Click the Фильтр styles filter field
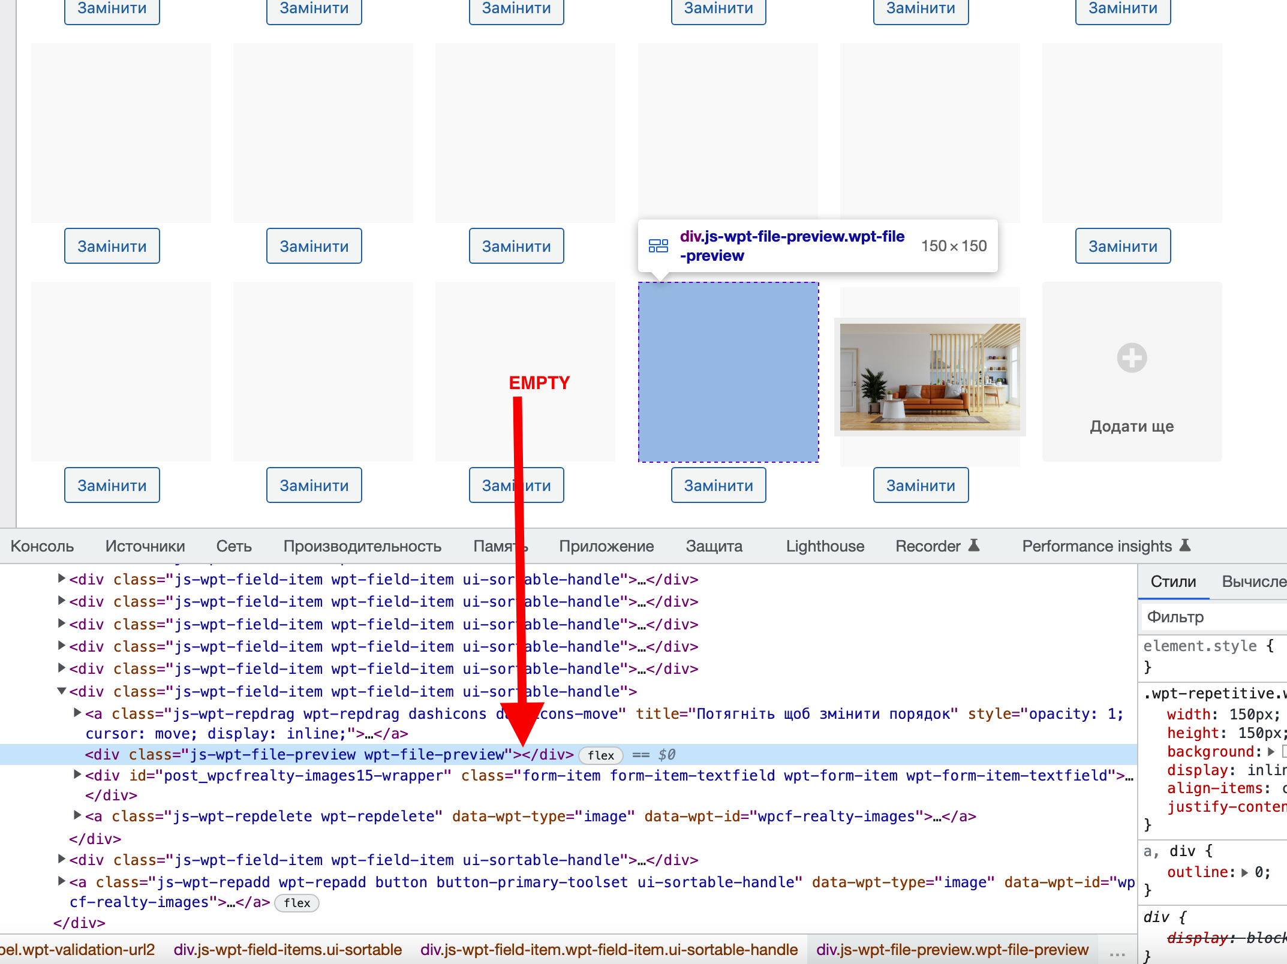This screenshot has width=1287, height=964. pyautogui.click(x=1211, y=617)
